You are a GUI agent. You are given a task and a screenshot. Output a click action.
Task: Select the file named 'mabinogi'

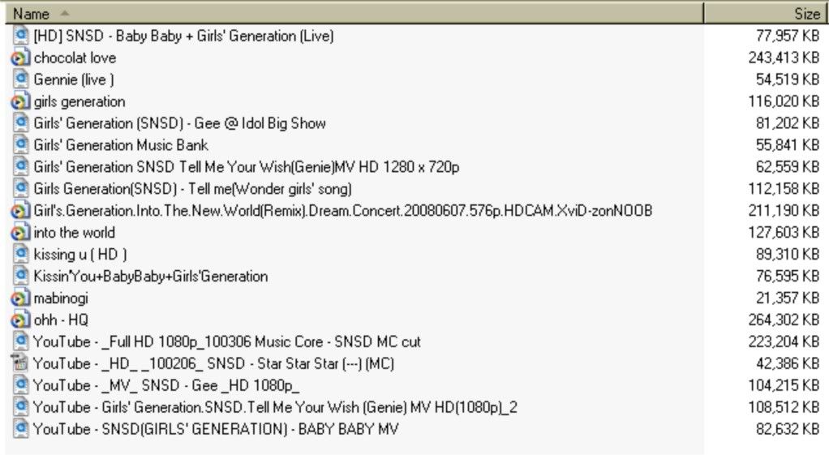tap(61, 298)
